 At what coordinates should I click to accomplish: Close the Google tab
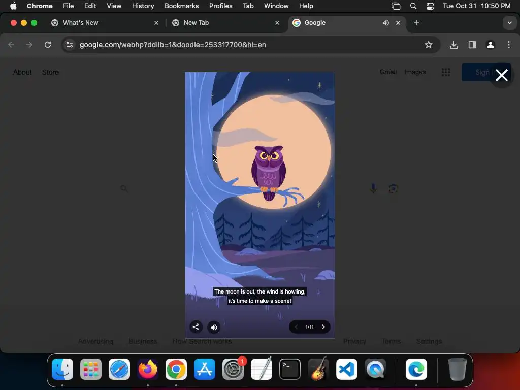(x=398, y=23)
